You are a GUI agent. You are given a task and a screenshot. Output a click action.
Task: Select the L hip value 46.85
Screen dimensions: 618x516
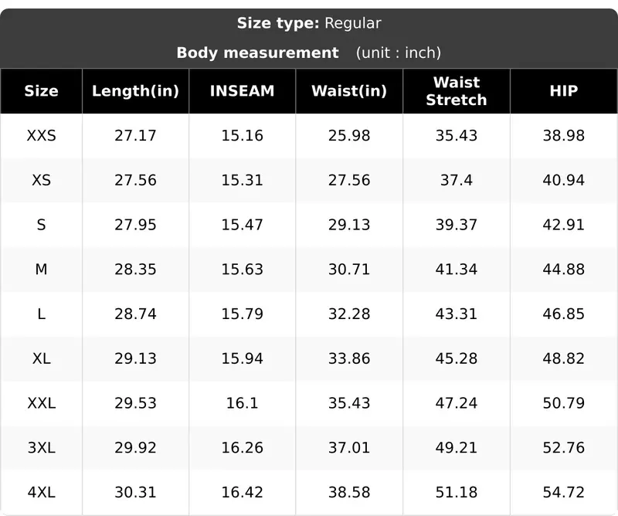pos(564,314)
